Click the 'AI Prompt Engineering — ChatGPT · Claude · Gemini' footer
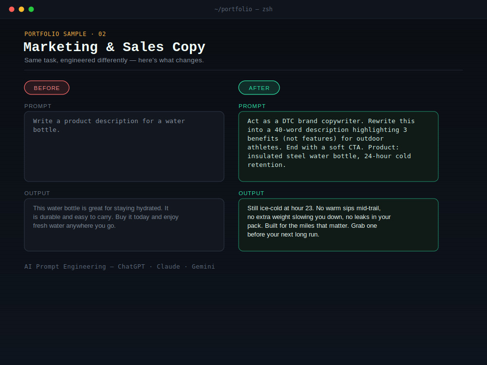487x365 pixels. pos(120,267)
